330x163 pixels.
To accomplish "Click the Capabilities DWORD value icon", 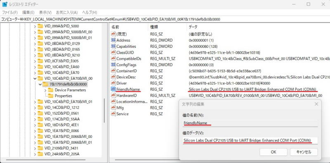I will click(113, 46).
